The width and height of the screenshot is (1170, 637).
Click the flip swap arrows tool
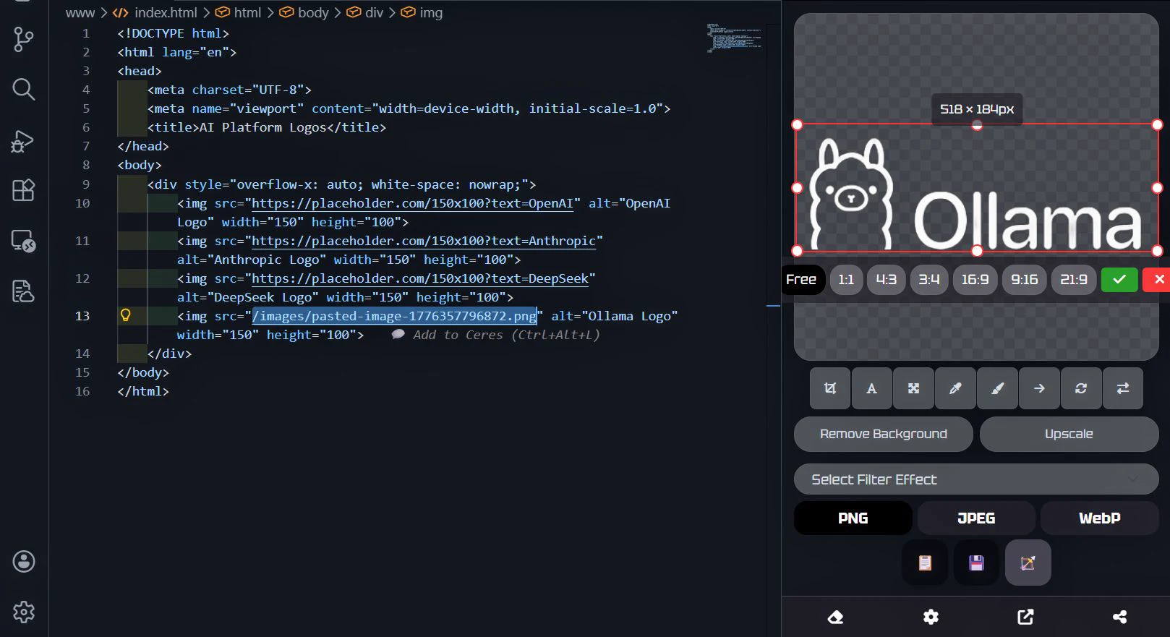(x=1123, y=388)
